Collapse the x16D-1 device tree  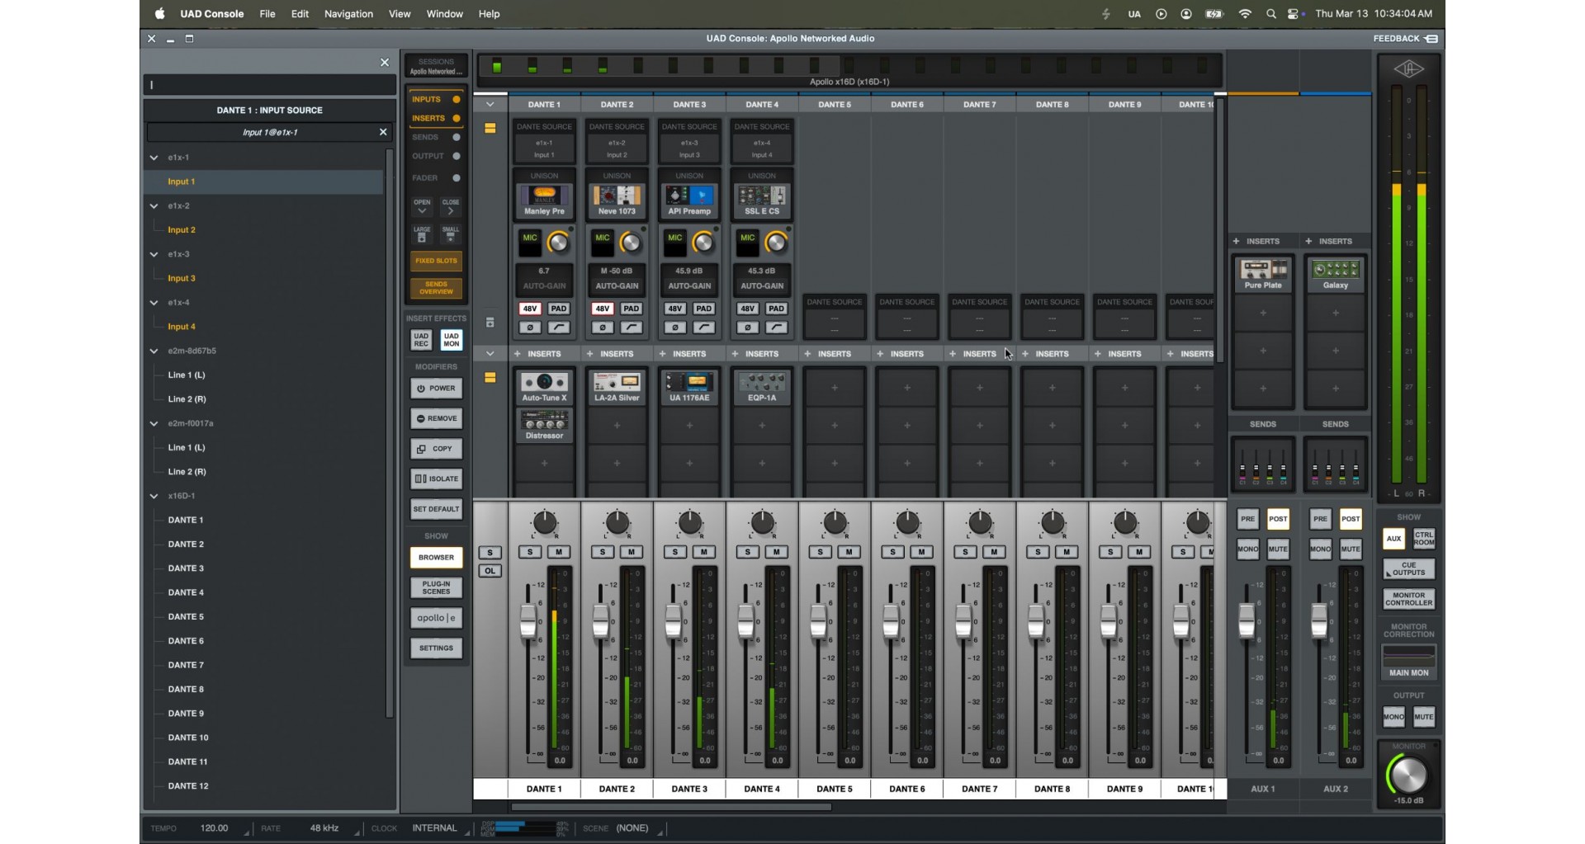(154, 497)
